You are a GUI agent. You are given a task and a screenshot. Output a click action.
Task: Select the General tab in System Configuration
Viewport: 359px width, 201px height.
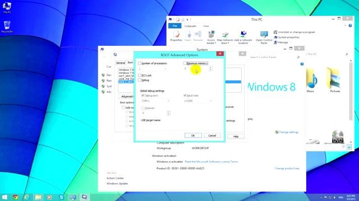pyautogui.click(x=121, y=63)
